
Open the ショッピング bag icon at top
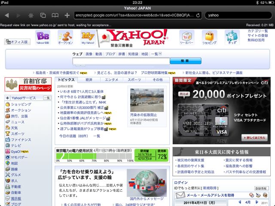(209, 37)
